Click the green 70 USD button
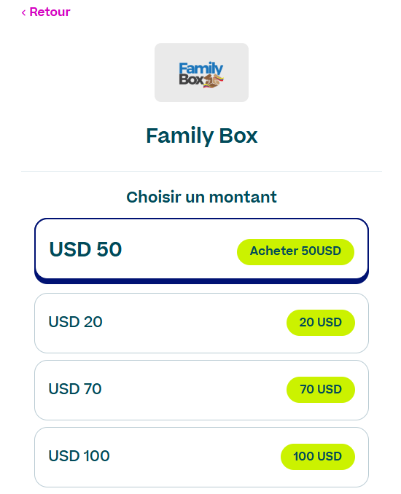Screen dimensions: 401x494 321,389
